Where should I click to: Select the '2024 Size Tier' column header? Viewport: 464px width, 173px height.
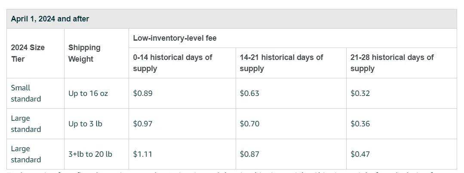tap(28, 54)
